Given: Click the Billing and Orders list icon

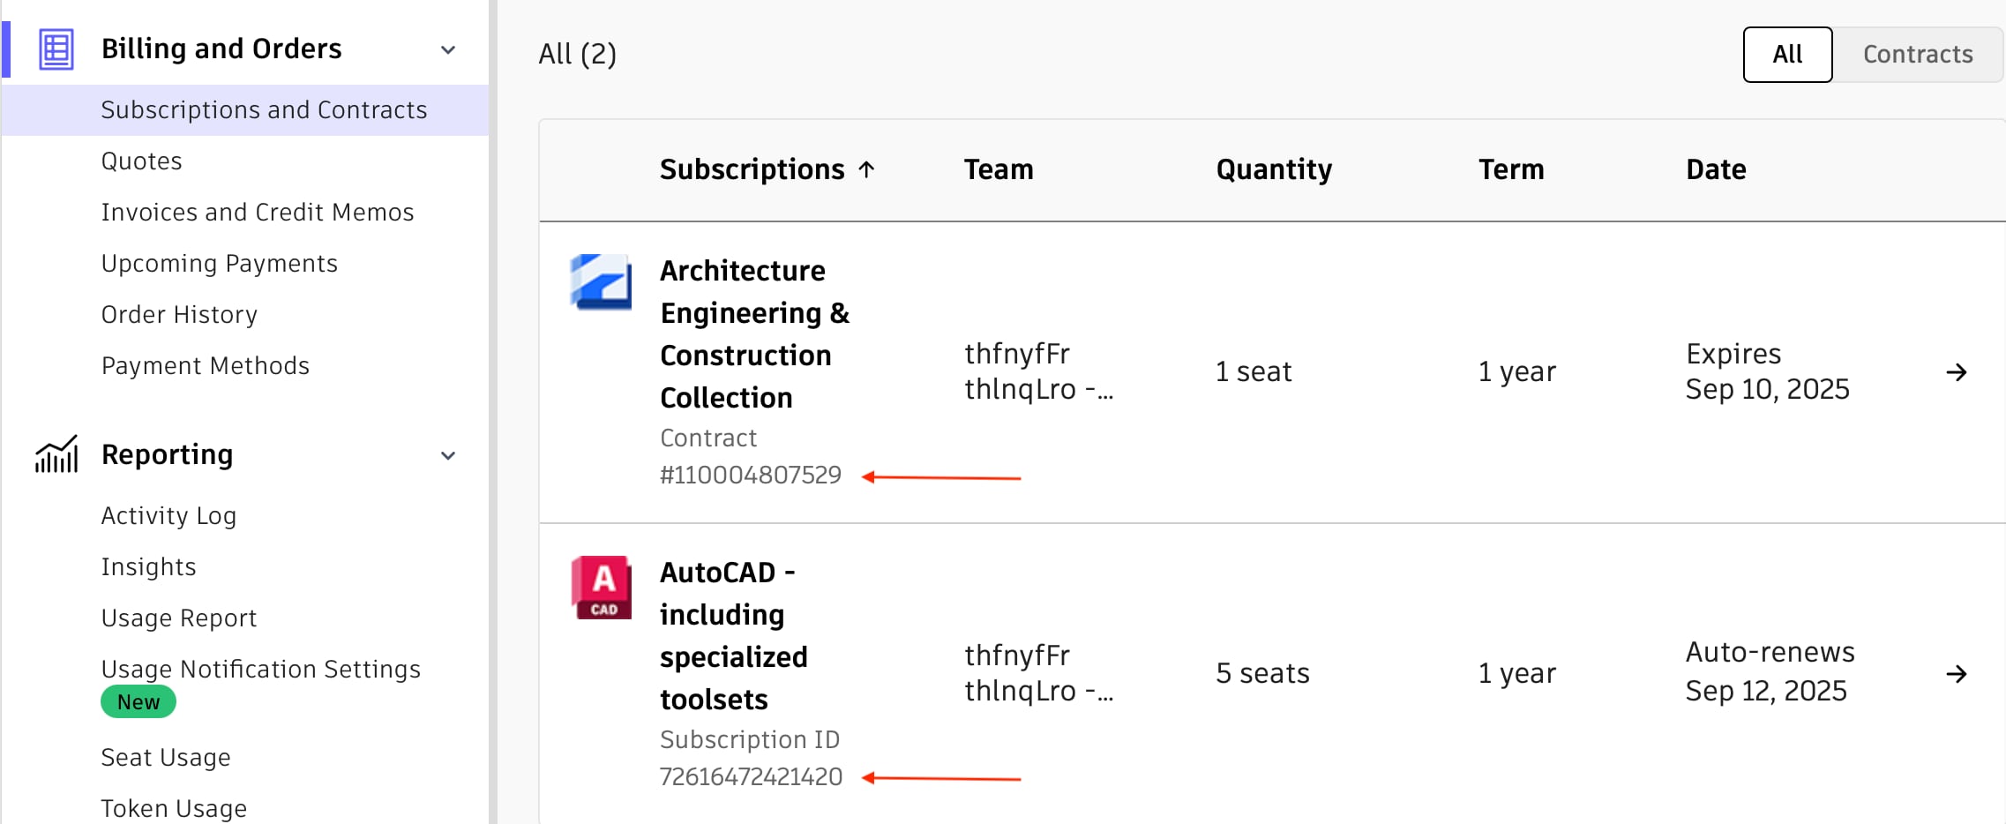Looking at the screenshot, I should tap(56, 49).
